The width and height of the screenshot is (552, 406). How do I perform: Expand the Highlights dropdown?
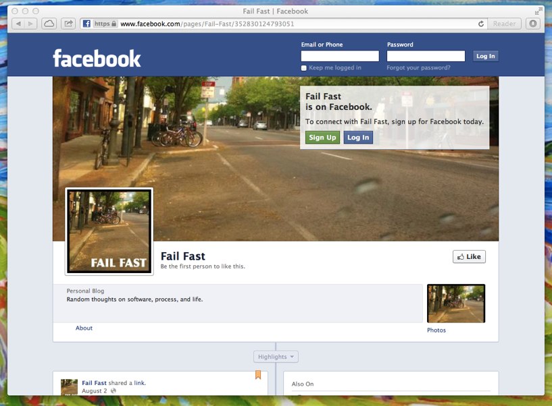(x=276, y=357)
